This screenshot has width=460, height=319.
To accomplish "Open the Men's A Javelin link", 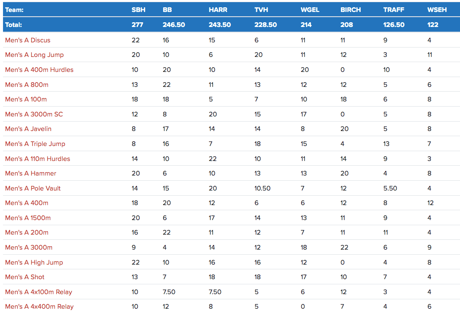I will pyautogui.click(x=28, y=129).
